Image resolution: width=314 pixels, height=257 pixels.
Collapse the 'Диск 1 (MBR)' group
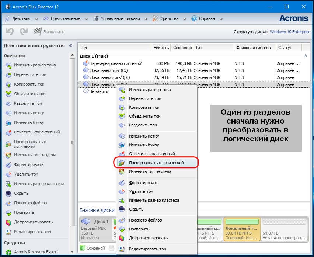(305, 56)
